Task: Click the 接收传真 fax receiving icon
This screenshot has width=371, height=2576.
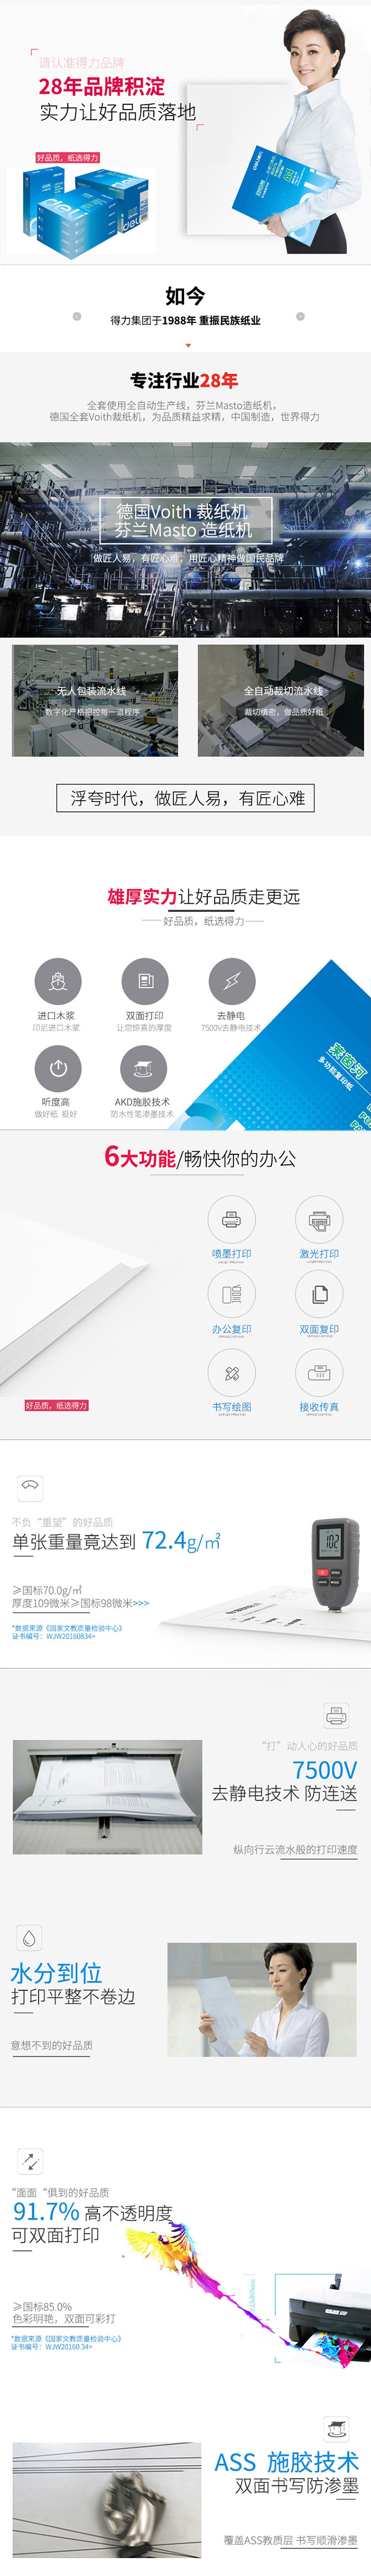Action: point(319,1372)
